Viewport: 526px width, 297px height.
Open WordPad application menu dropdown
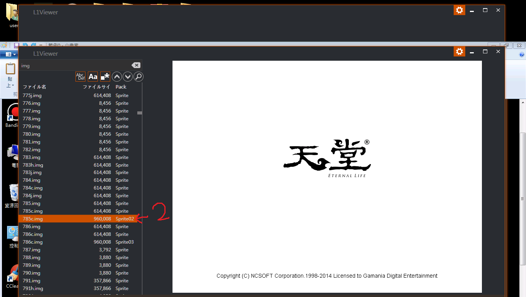coord(9,55)
